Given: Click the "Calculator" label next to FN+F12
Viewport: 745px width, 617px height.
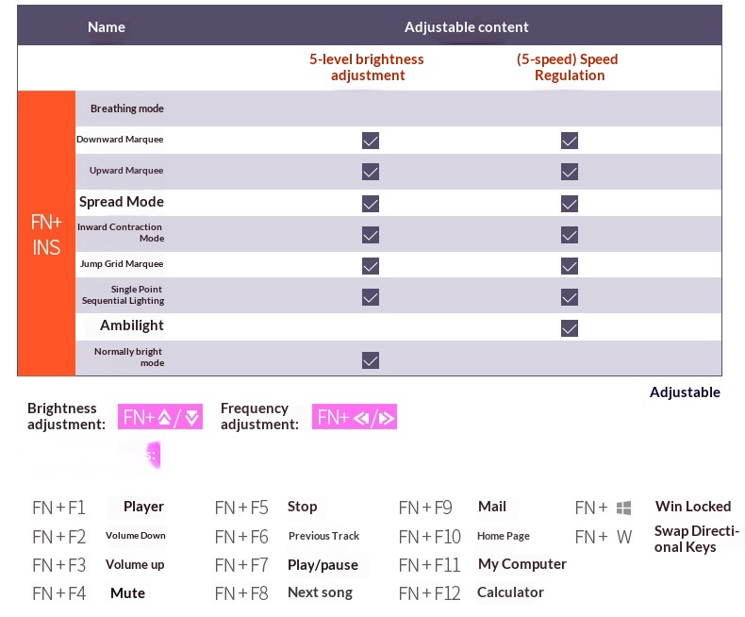Looking at the screenshot, I should 510,592.
